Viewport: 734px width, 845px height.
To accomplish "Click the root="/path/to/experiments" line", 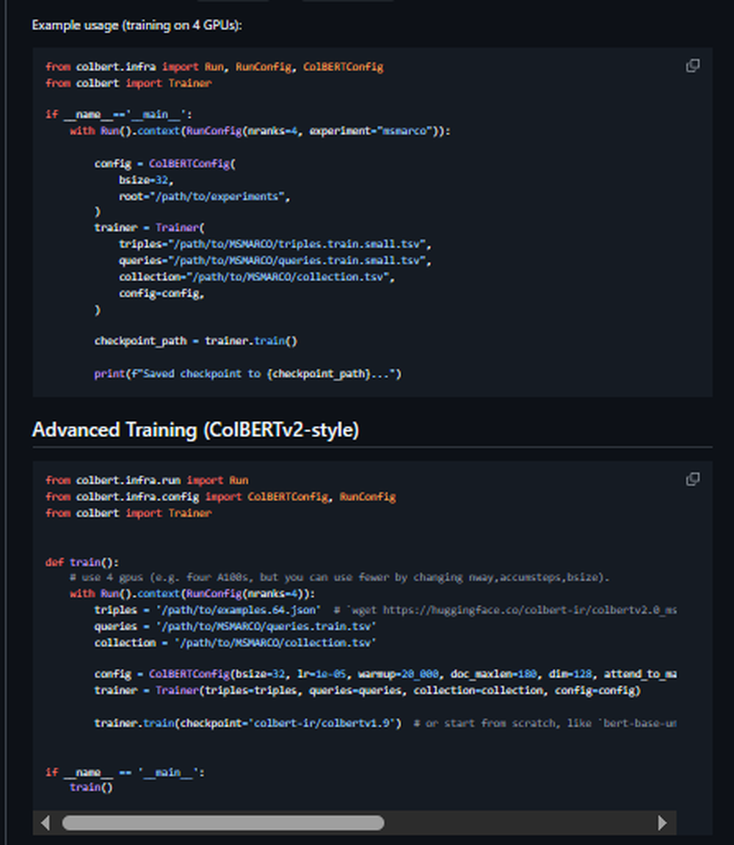I will click(205, 196).
